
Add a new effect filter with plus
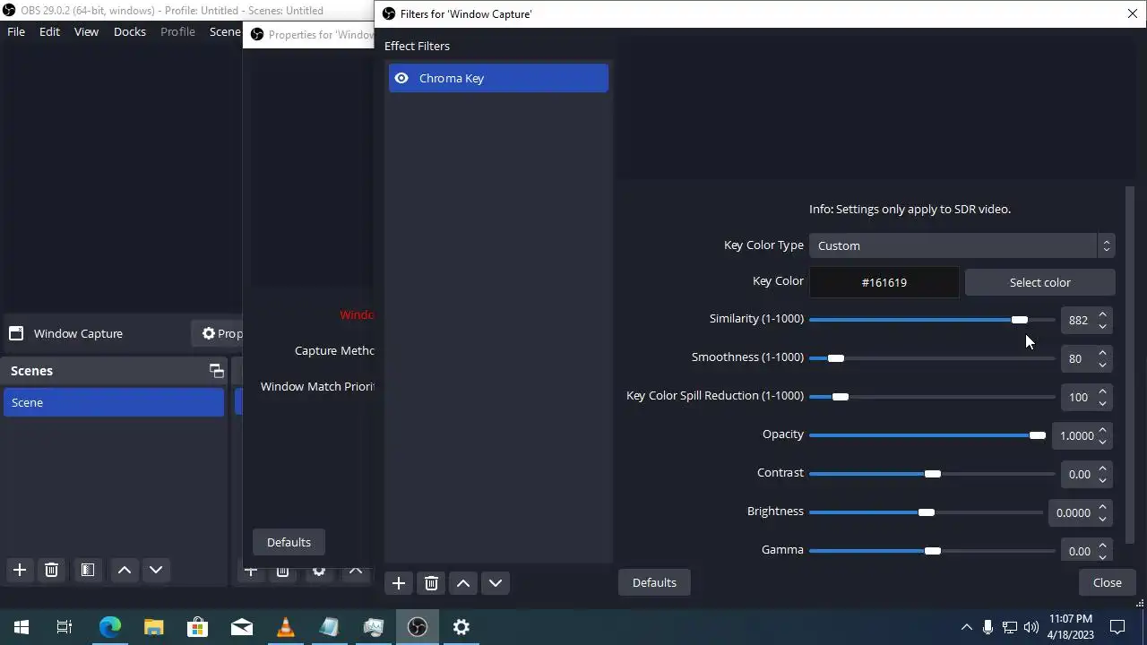pyautogui.click(x=399, y=583)
